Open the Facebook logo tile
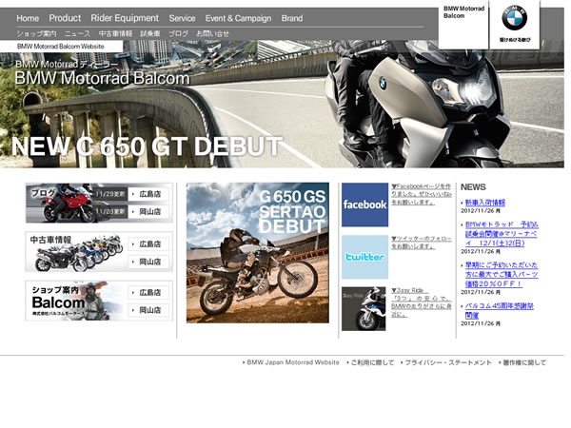571x428 pixels. click(x=364, y=204)
